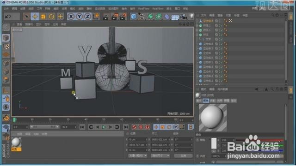Open the Object Manager Tags menu
296x166 pixels.
pyautogui.click(x=236, y=15)
